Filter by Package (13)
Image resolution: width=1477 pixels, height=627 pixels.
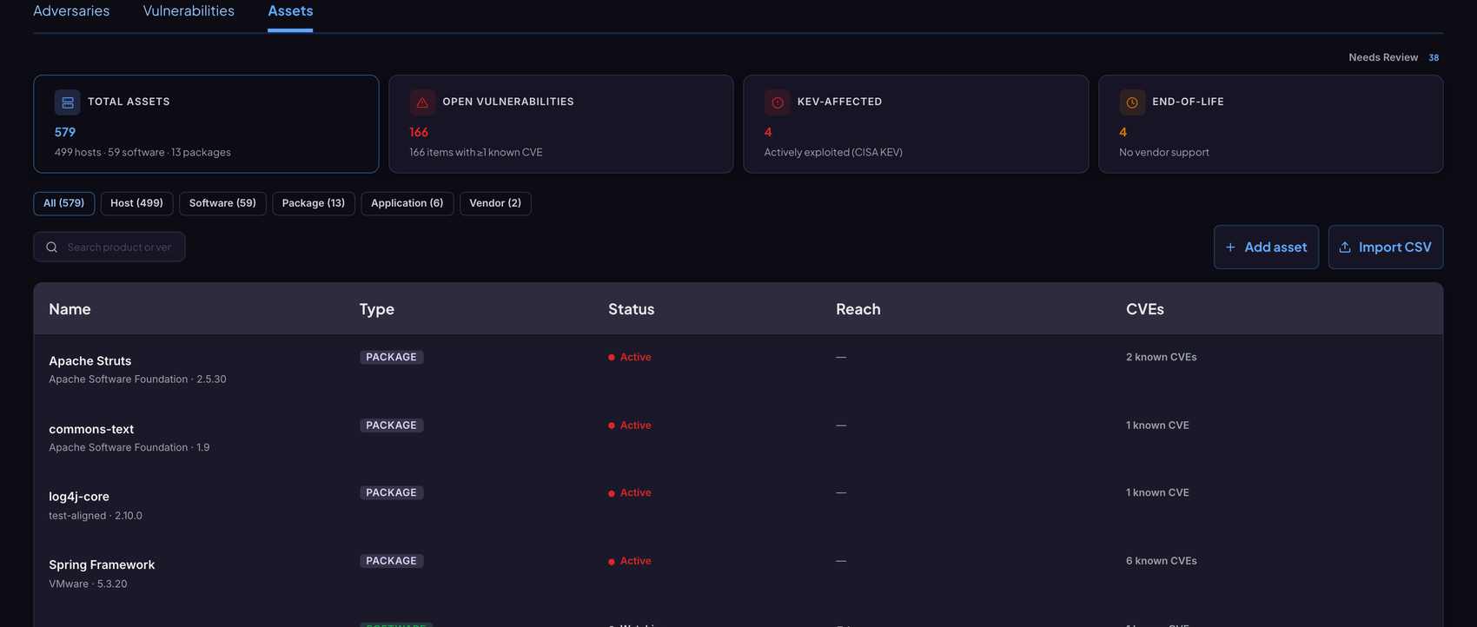[x=314, y=203]
